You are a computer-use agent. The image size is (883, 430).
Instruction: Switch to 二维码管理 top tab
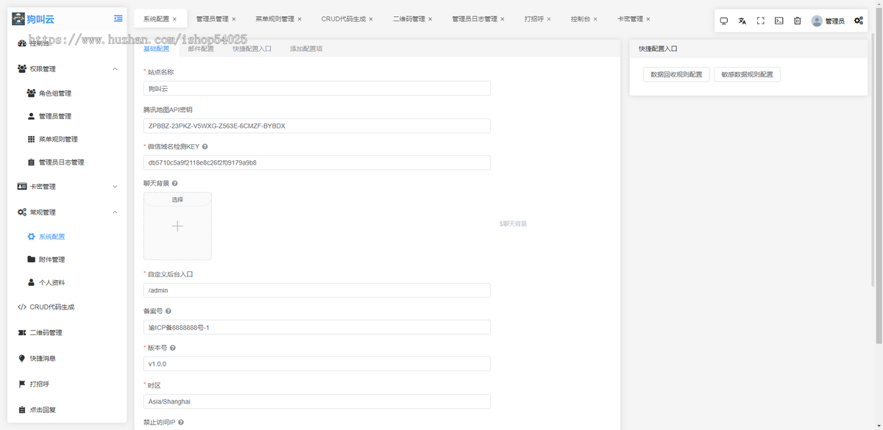[408, 19]
